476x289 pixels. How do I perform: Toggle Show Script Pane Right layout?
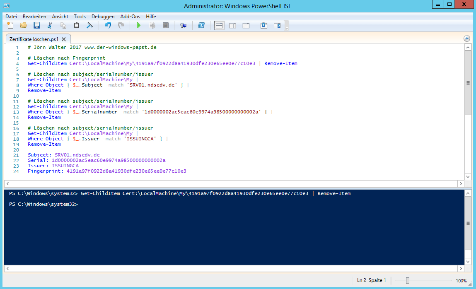[232, 25]
